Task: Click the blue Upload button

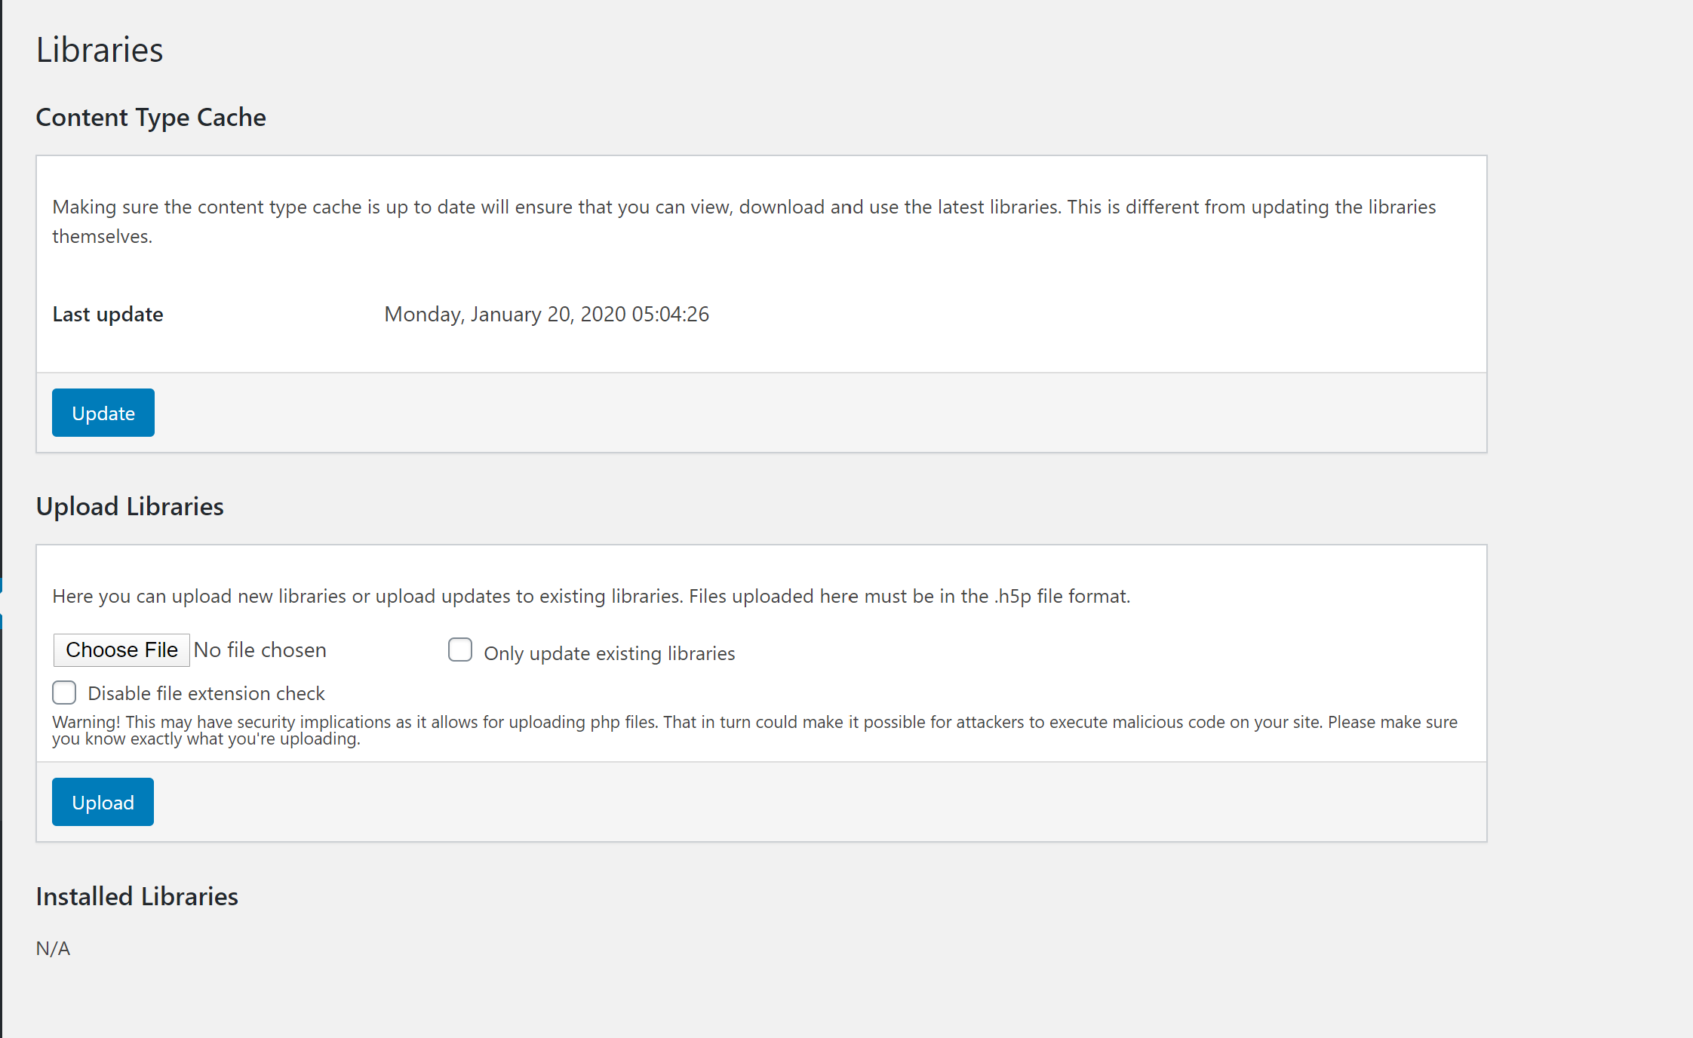Action: pyautogui.click(x=103, y=802)
